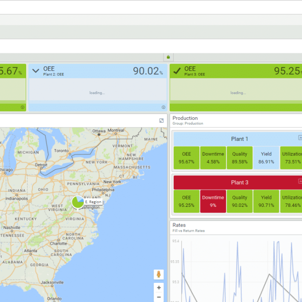Click the green lock icon
This screenshot has height=302, width=302.
168,57
